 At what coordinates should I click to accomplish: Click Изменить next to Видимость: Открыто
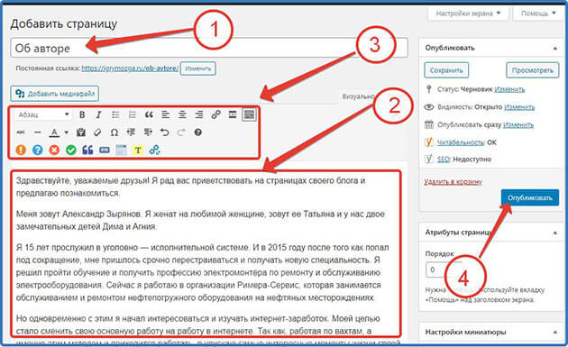pos(519,107)
